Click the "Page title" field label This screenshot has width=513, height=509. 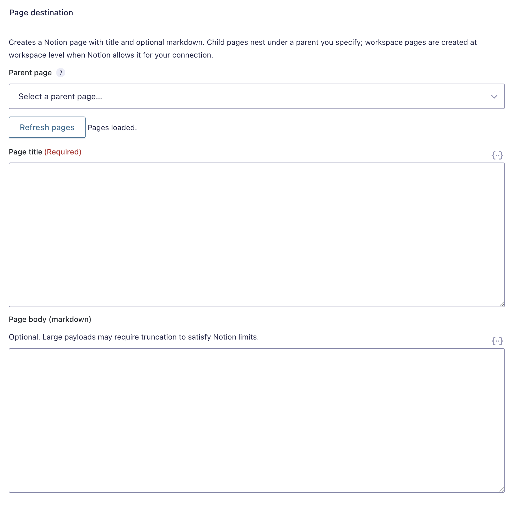click(25, 152)
